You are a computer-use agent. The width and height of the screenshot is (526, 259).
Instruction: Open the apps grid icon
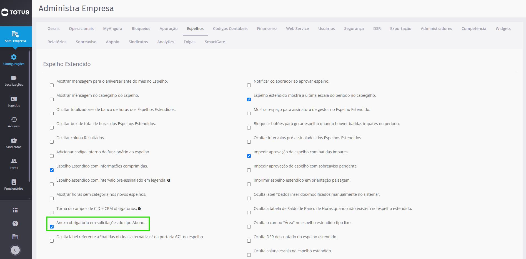pyautogui.click(x=15, y=210)
